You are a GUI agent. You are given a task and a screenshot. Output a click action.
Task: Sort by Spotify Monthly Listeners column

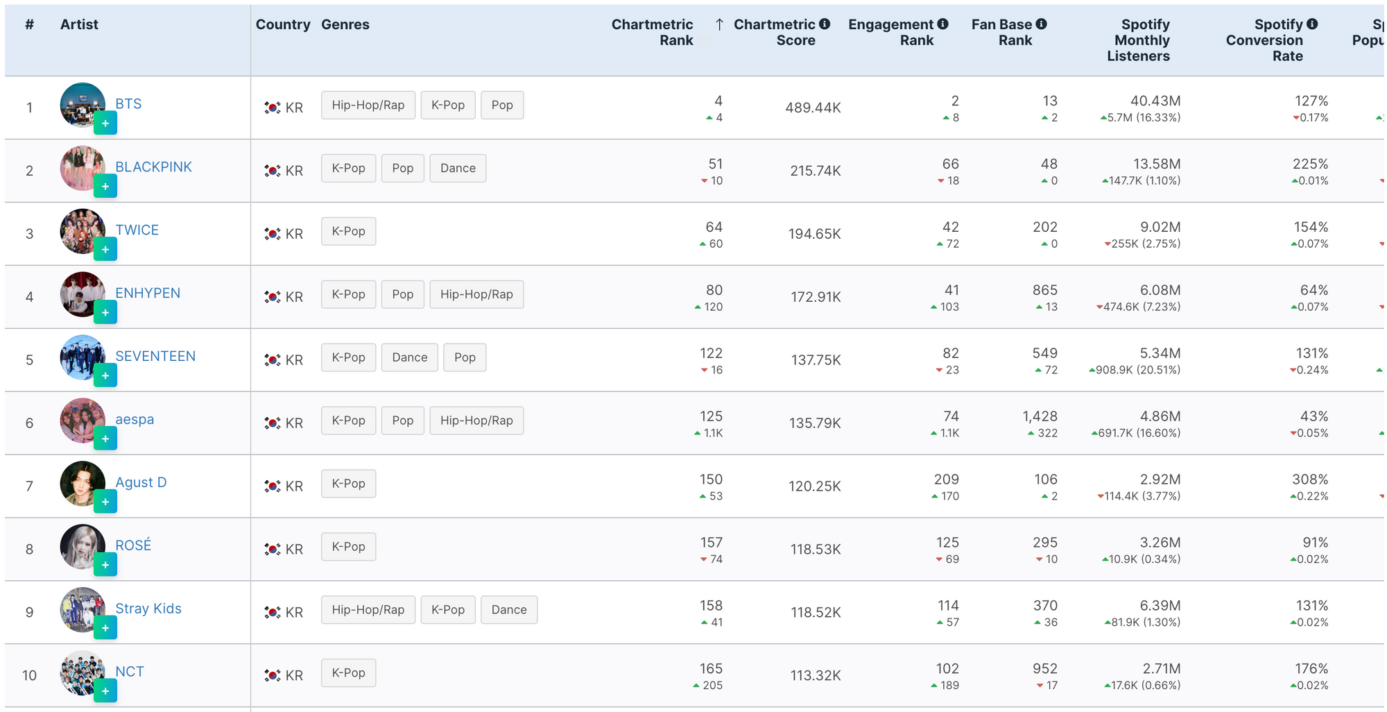1139,40
